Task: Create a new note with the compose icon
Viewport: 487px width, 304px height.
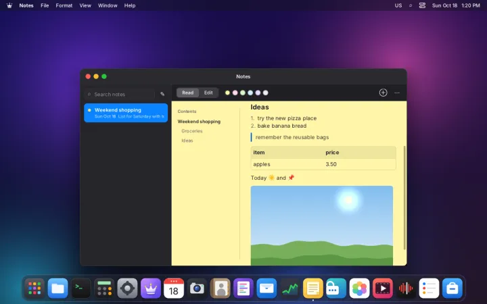Action: (162, 94)
